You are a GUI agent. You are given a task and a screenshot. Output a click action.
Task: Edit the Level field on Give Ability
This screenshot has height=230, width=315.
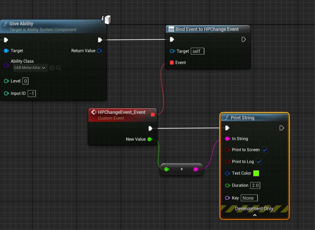coord(25,81)
